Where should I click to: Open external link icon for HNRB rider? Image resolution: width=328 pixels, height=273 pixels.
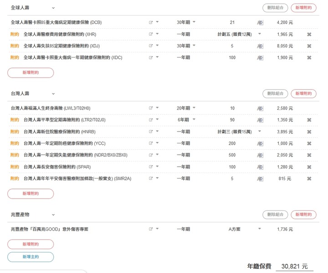click(x=151, y=131)
